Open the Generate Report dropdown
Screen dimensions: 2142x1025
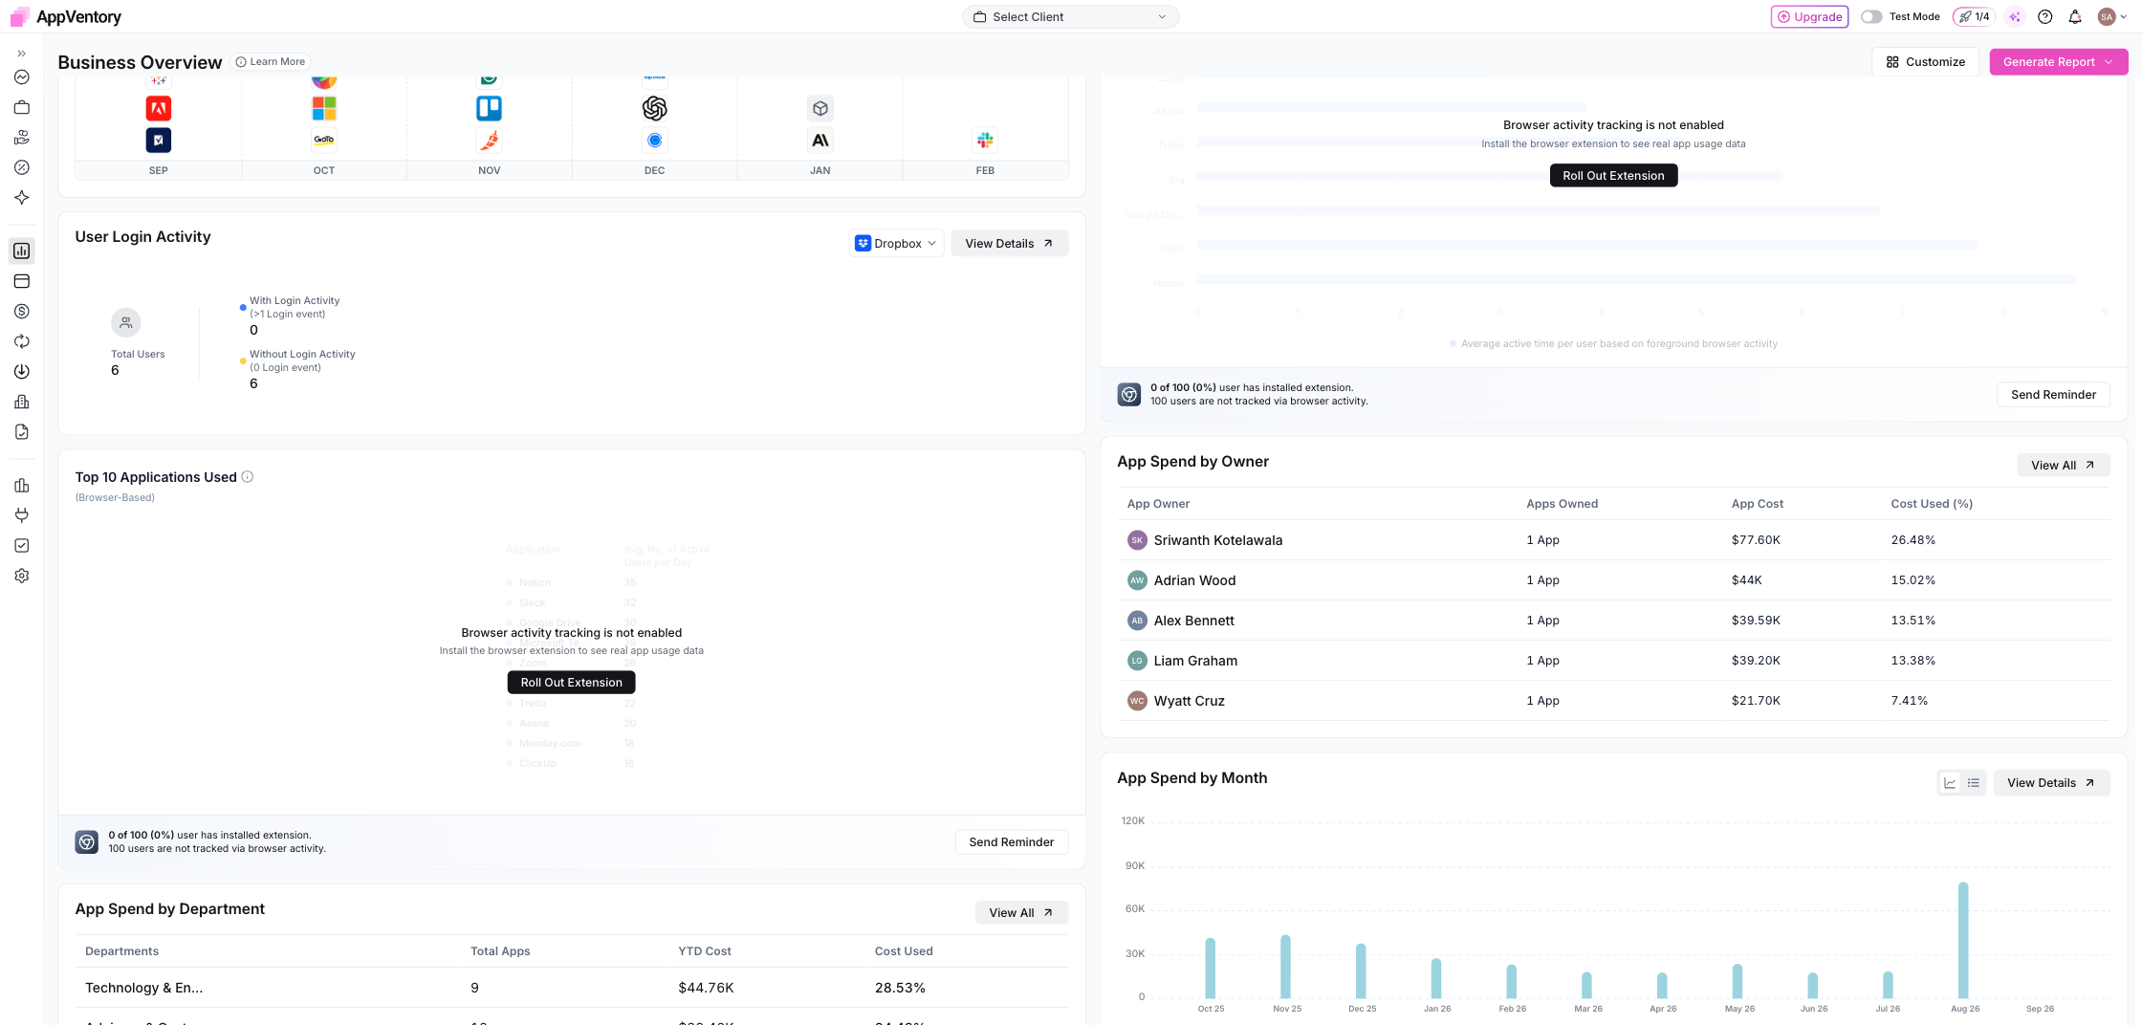pyautogui.click(x=2058, y=62)
